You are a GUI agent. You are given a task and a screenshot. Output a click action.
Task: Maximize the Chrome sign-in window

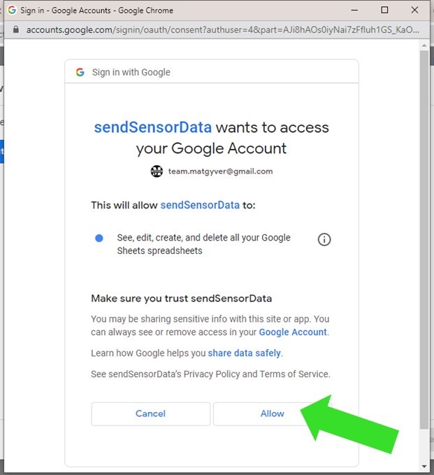click(384, 10)
